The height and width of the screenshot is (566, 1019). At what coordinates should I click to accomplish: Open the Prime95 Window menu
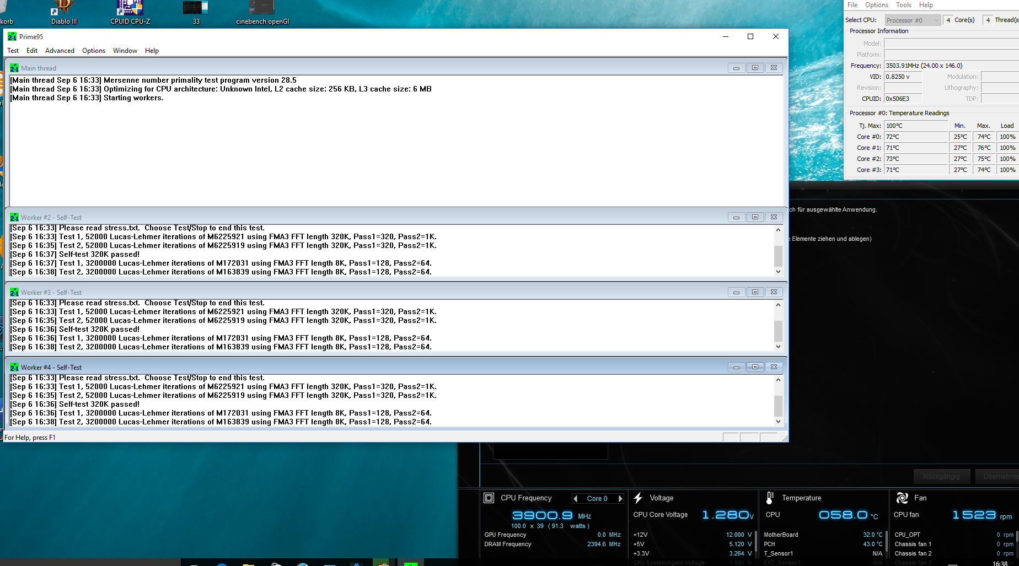point(125,51)
